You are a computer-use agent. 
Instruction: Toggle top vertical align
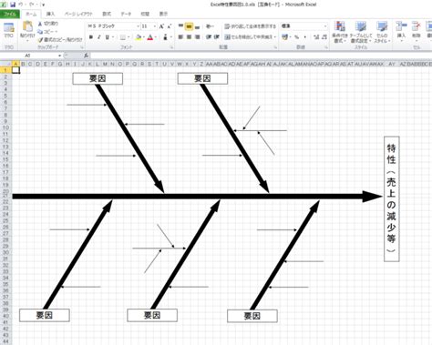point(180,26)
